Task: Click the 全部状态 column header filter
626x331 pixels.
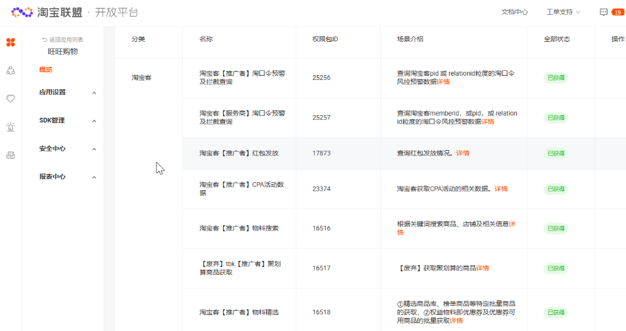Action: pyautogui.click(x=556, y=39)
